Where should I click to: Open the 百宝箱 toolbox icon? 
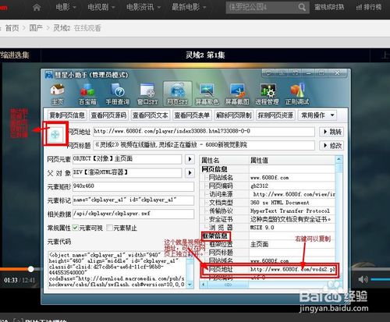(x=87, y=94)
